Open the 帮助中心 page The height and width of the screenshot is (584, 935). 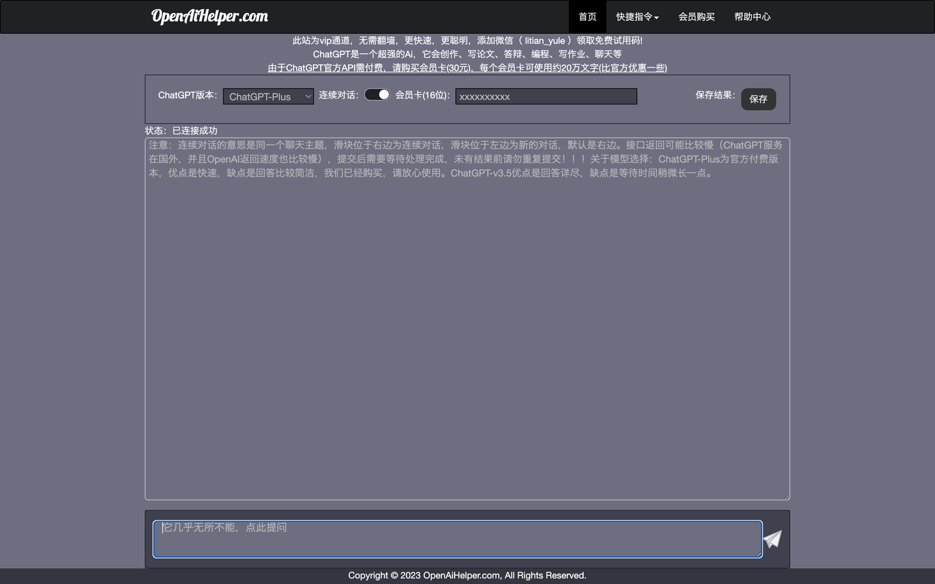pos(752,17)
